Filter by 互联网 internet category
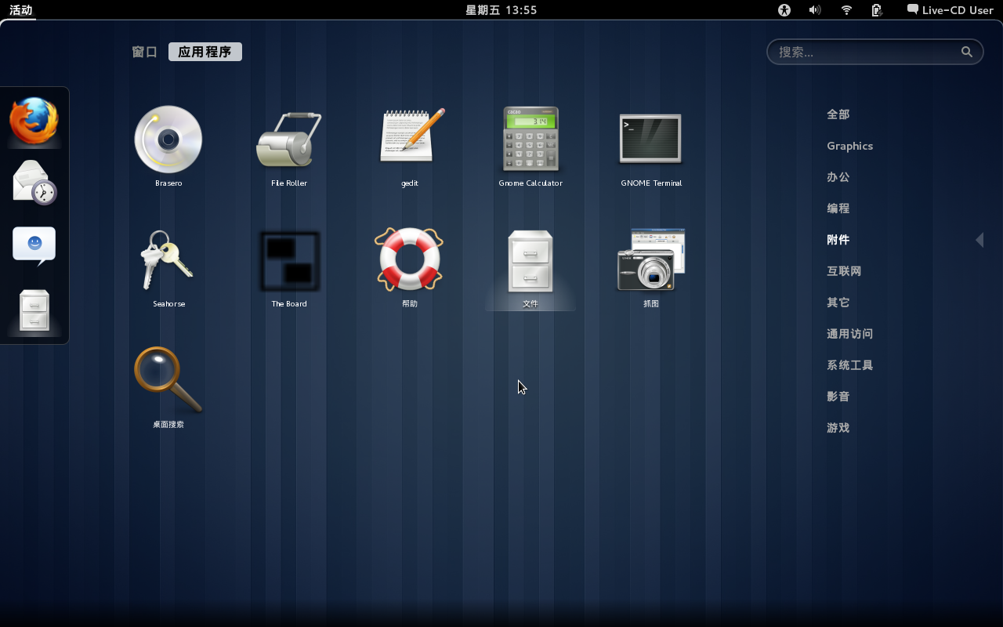Screen dimensions: 1003x627 click(844, 271)
